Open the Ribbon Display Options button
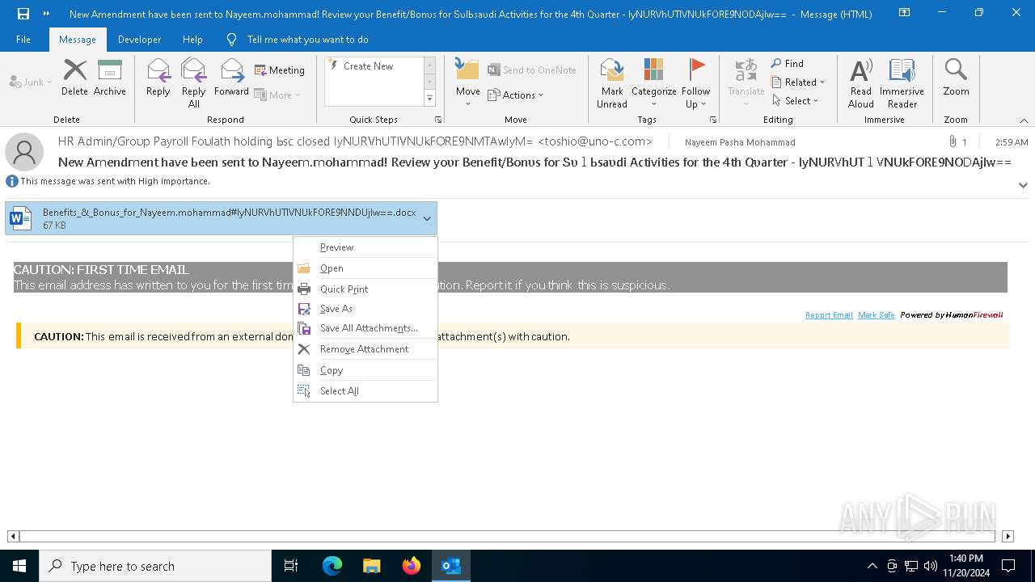1035x582 pixels. (x=905, y=14)
